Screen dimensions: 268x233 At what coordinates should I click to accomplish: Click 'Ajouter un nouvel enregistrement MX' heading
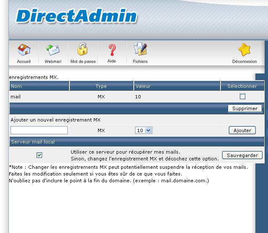(56, 120)
